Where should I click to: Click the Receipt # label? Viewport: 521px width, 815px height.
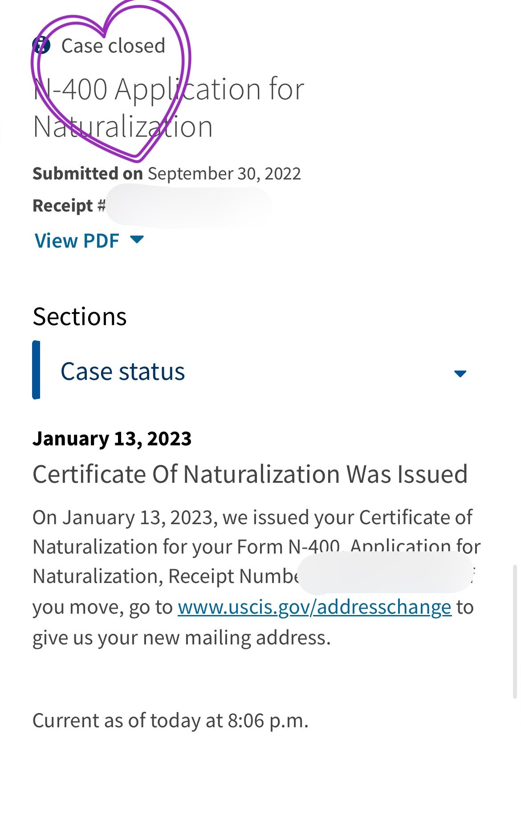pyautogui.click(x=69, y=206)
